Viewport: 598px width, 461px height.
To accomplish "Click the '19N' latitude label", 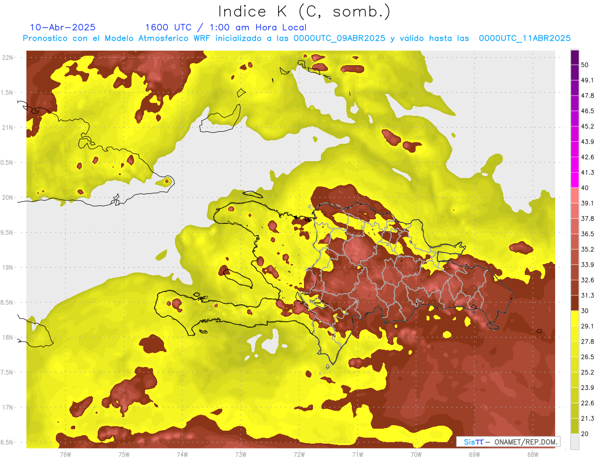I will click(x=8, y=268).
